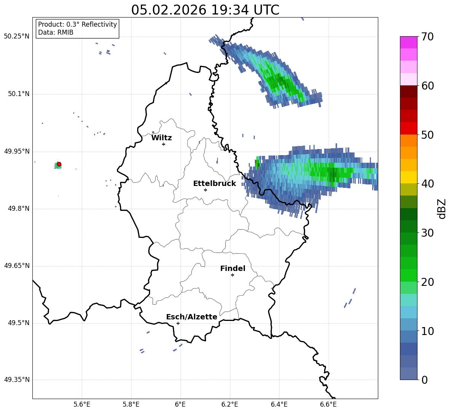Select the Findel city label
The width and height of the screenshot is (451, 412).
[233, 268]
